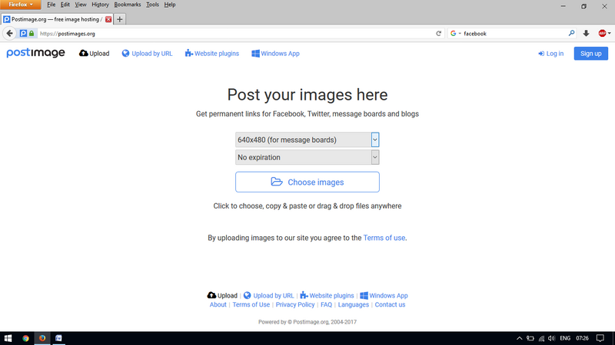Open the Help menu
615x345 pixels.
click(x=170, y=5)
